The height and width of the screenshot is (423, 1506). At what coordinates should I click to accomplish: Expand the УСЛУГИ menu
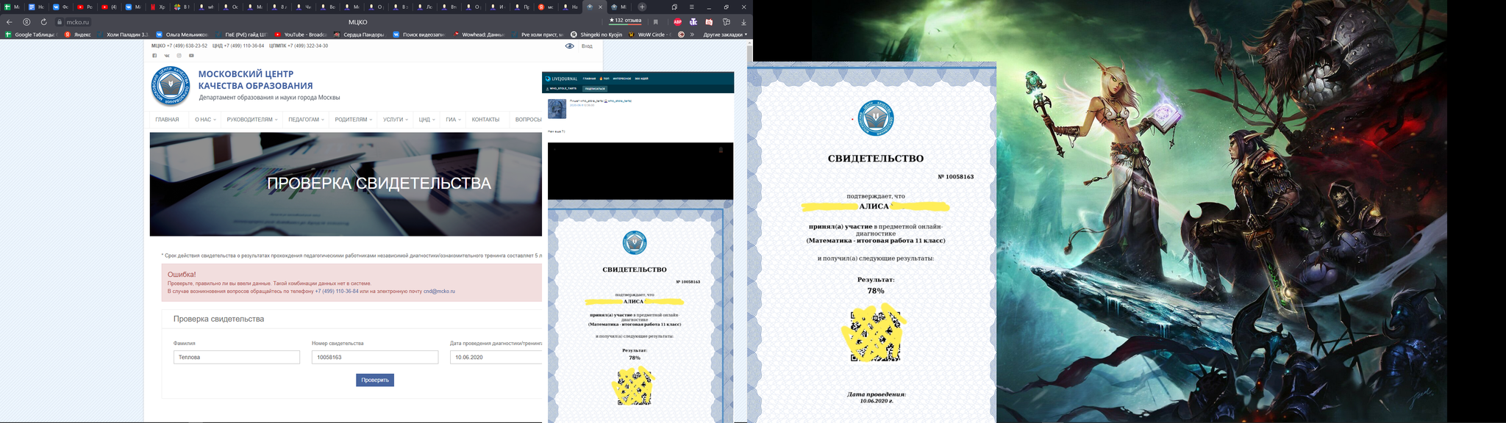pos(396,120)
